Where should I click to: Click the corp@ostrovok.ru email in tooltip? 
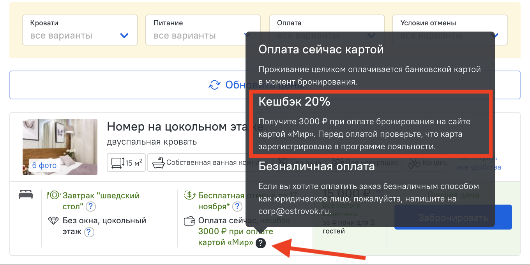[294, 211]
